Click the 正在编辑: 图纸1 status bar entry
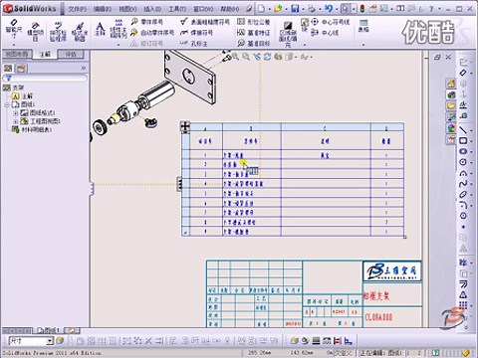Viewport: 478px width, 358px height. (380, 353)
